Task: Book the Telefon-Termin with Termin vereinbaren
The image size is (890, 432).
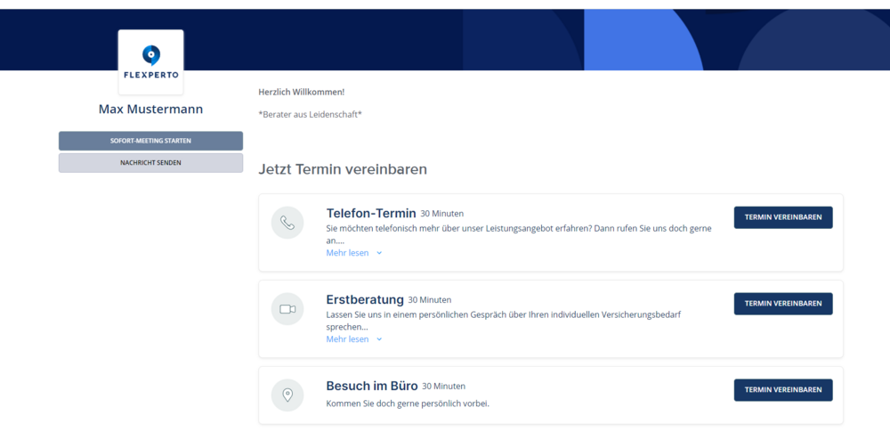Action: (x=783, y=217)
